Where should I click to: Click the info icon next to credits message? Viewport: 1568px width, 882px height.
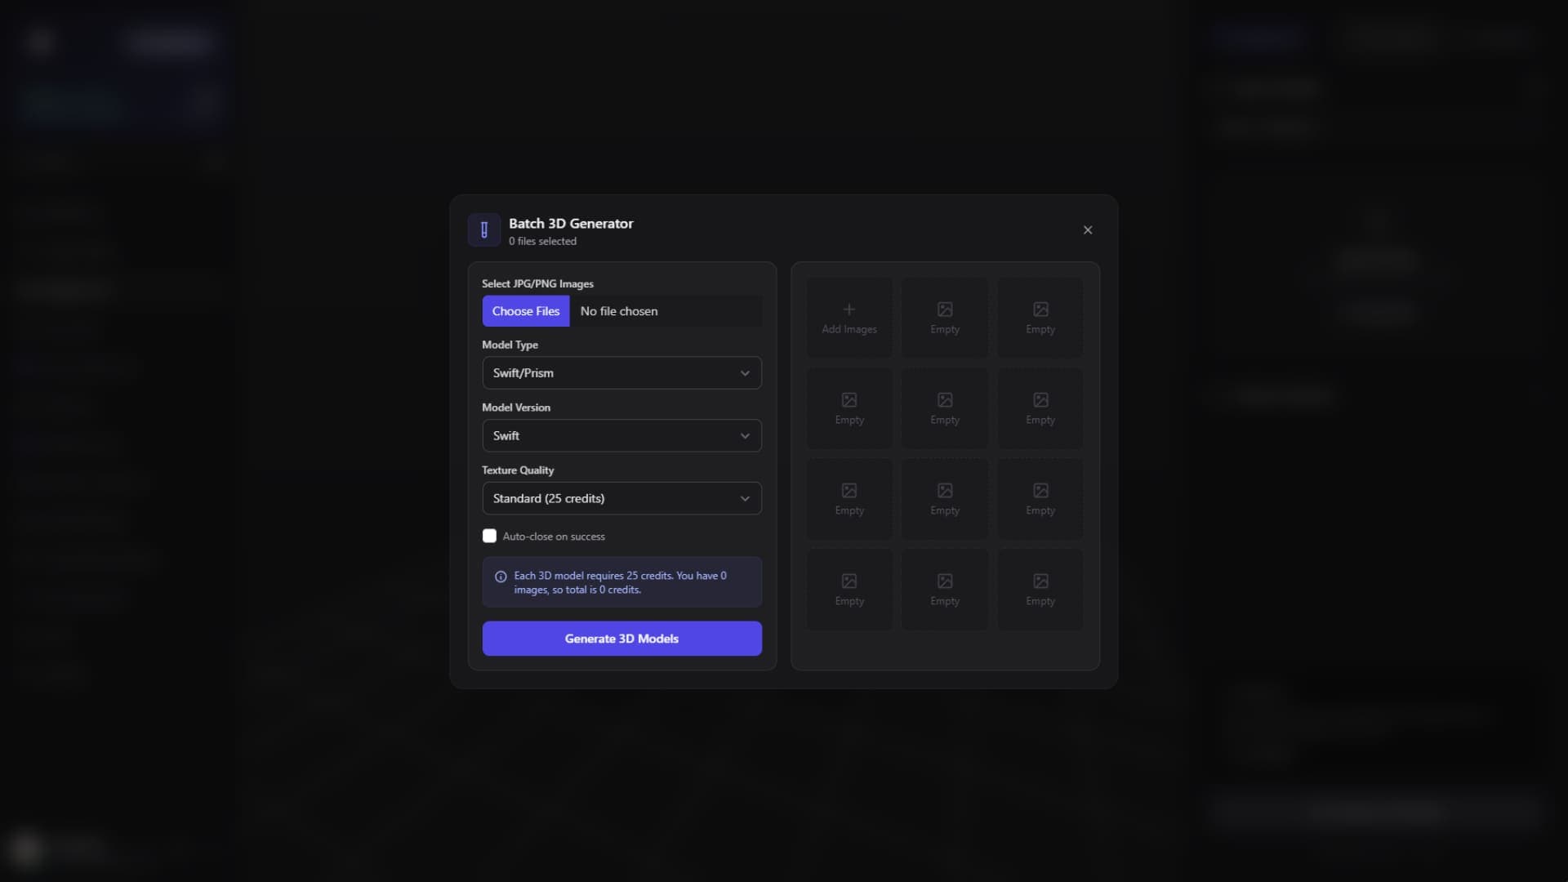501,576
